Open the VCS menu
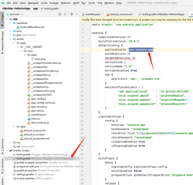Screen dimensions: 193x185 coord(100,3)
